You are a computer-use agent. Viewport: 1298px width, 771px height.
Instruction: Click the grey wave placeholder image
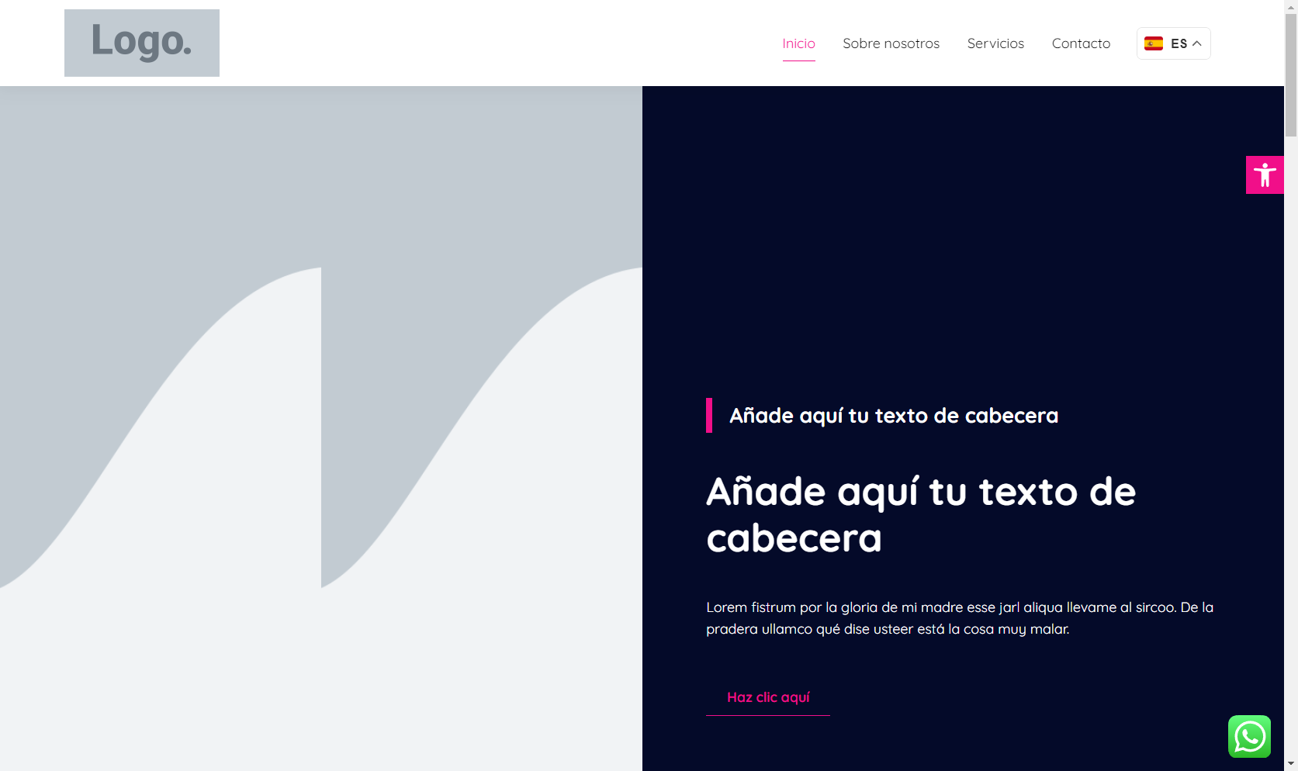pos(321,428)
